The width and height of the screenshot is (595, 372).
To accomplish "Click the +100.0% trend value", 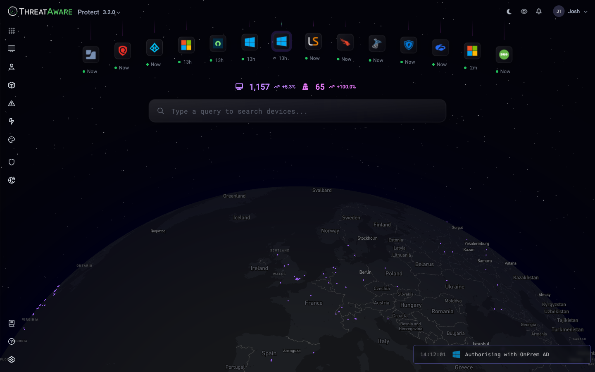I will [x=346, y=87].
